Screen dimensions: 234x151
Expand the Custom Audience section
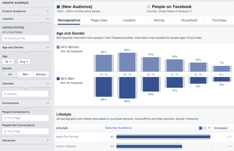[x=25, y=11]
